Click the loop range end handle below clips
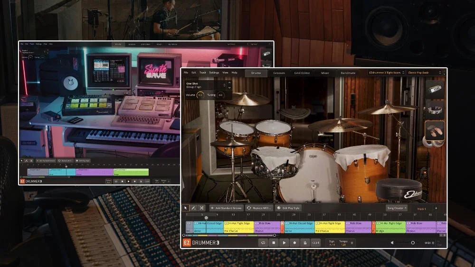 [275, 235]
